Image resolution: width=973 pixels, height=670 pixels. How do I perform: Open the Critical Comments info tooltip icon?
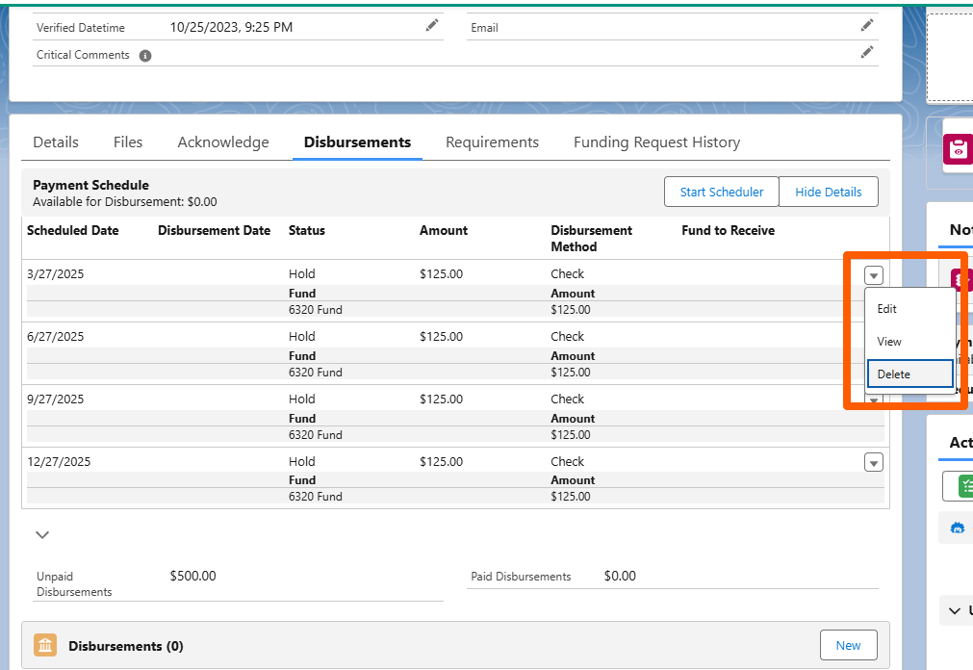(x=145, y=56)
